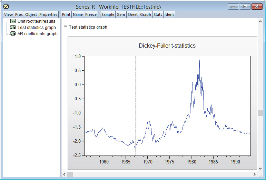Click the series icon in title bar
266x180 pixels.
tap(6, 6)
